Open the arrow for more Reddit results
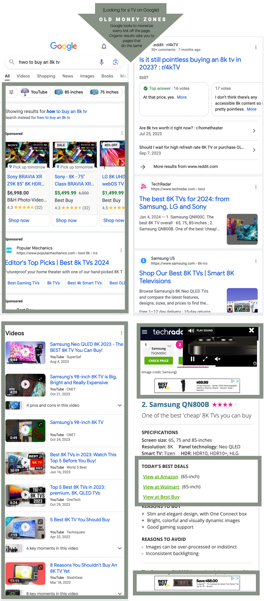The height and width of the screenshot is (601, 264). [x=143, y=167]
